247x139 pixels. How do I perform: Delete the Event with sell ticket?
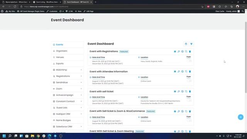pyautogui.click(x=190, y=92)
